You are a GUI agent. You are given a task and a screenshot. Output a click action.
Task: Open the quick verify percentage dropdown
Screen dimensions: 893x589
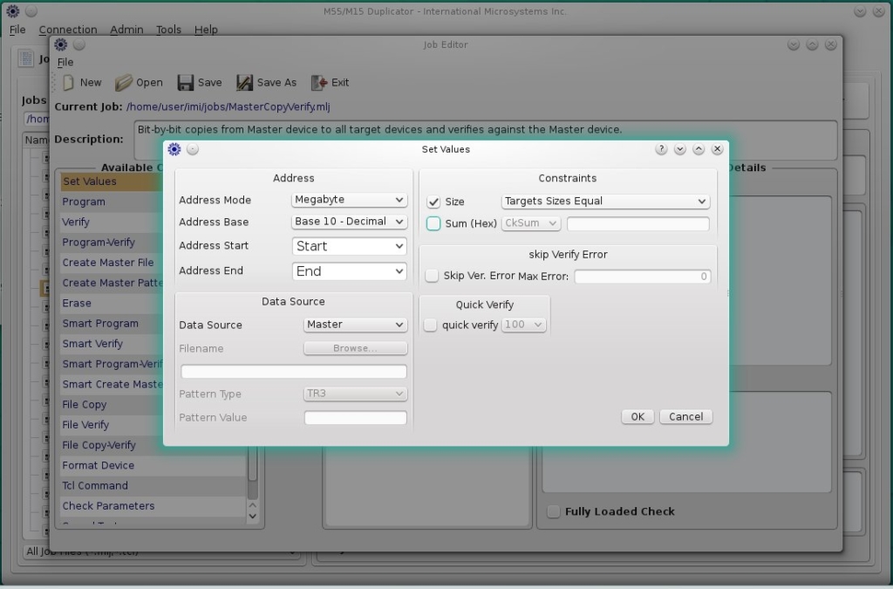tap(523, 324)
